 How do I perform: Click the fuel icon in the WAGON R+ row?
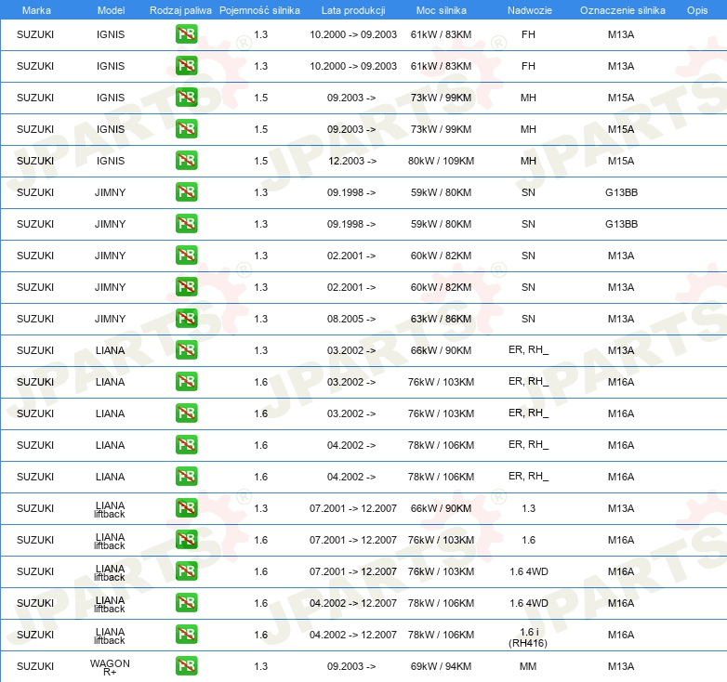coord(186,665)
